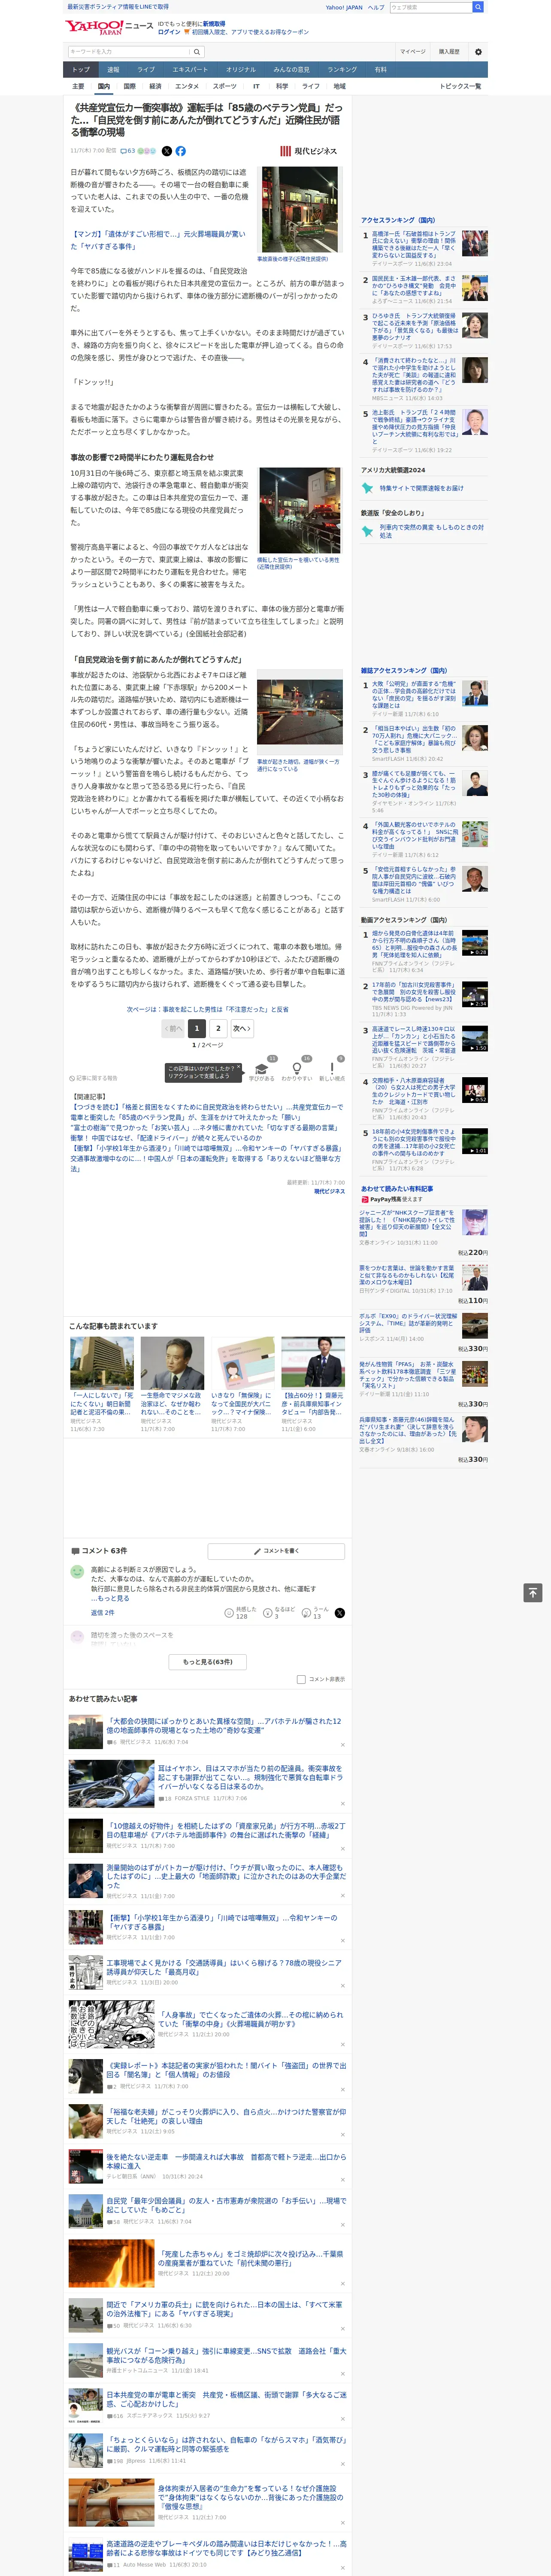Expand first comment with …もっと見る
551x2576 pixels.
pyautogui.click(x=110, y=1598)
